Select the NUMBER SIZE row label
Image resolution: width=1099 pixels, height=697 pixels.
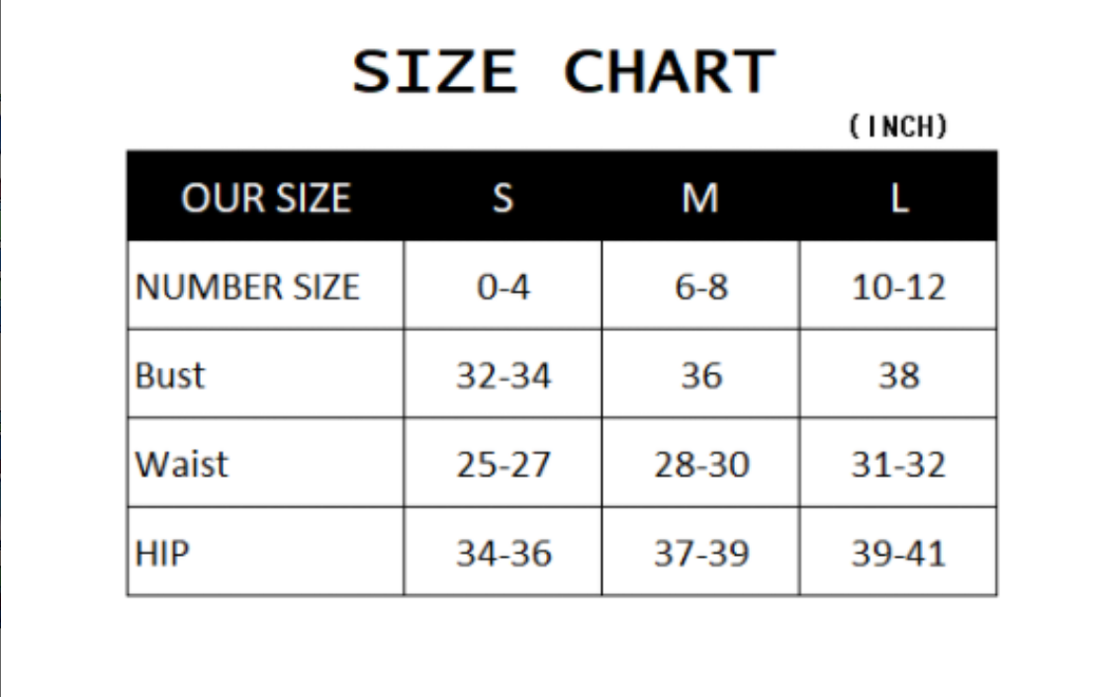tap(247, 287)
